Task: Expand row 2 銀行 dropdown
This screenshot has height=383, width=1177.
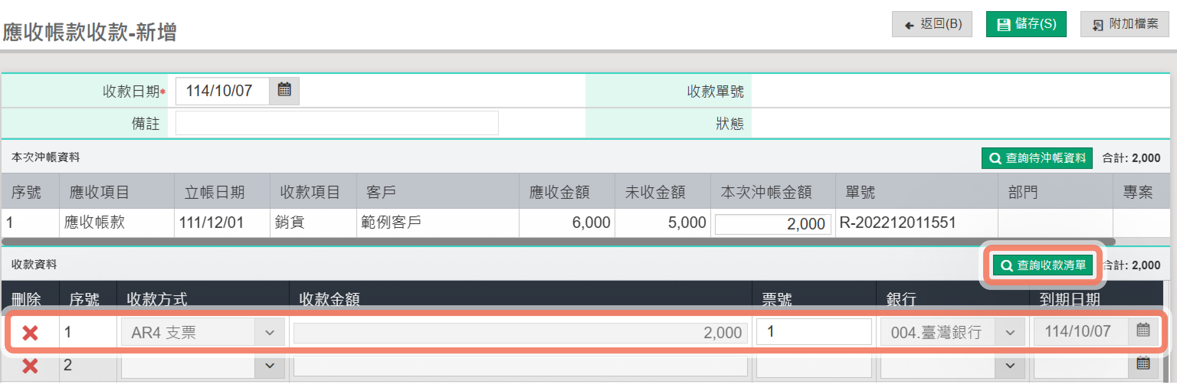Action: 1010,365
